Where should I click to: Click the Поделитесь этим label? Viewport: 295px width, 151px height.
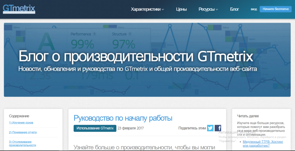point(192,128)
